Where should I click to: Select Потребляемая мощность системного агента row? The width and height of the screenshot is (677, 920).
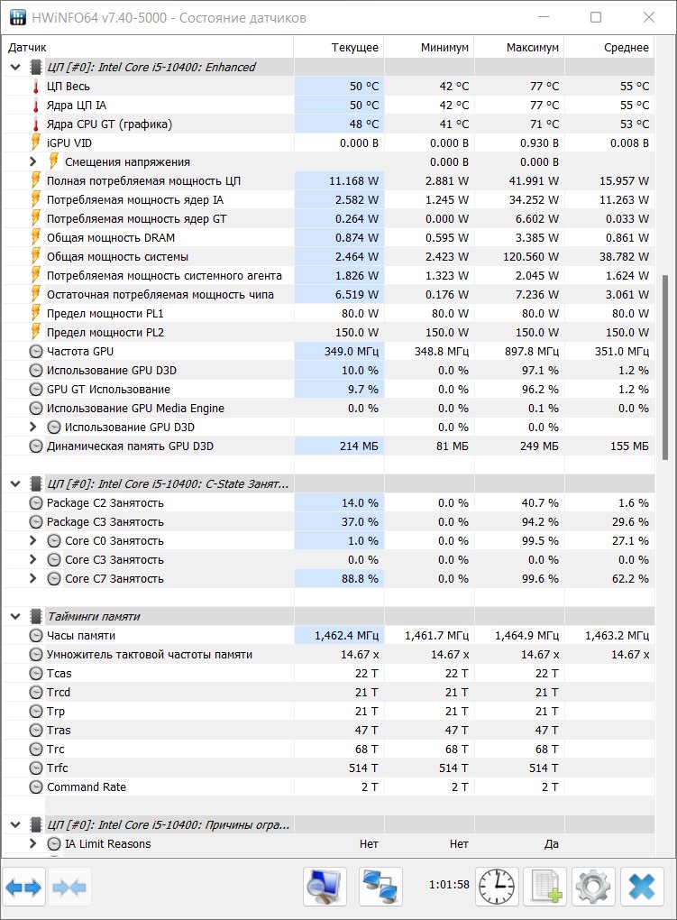click(328, 275)
